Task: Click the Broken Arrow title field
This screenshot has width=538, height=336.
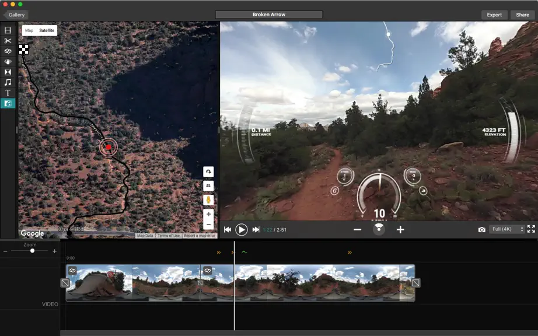Action: click(x=268, y=15)
